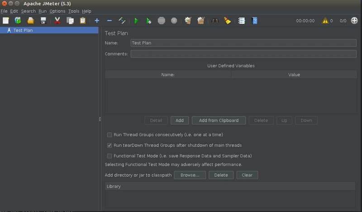Open the Templates icon

18,20
